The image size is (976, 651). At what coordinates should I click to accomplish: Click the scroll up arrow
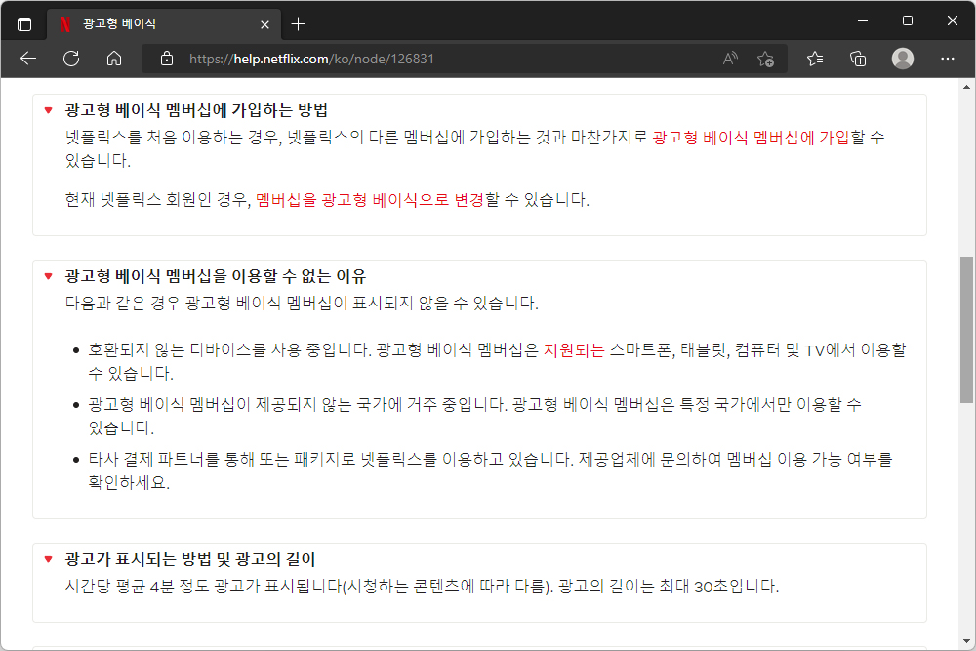pos(966,87)
